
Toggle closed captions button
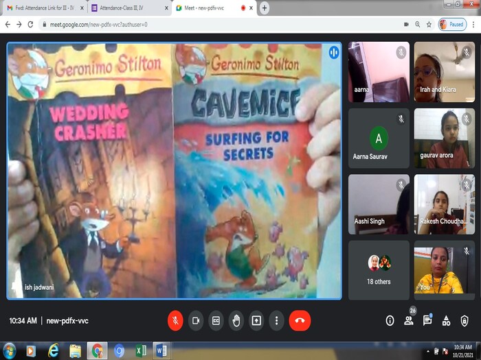pos(216,320)
